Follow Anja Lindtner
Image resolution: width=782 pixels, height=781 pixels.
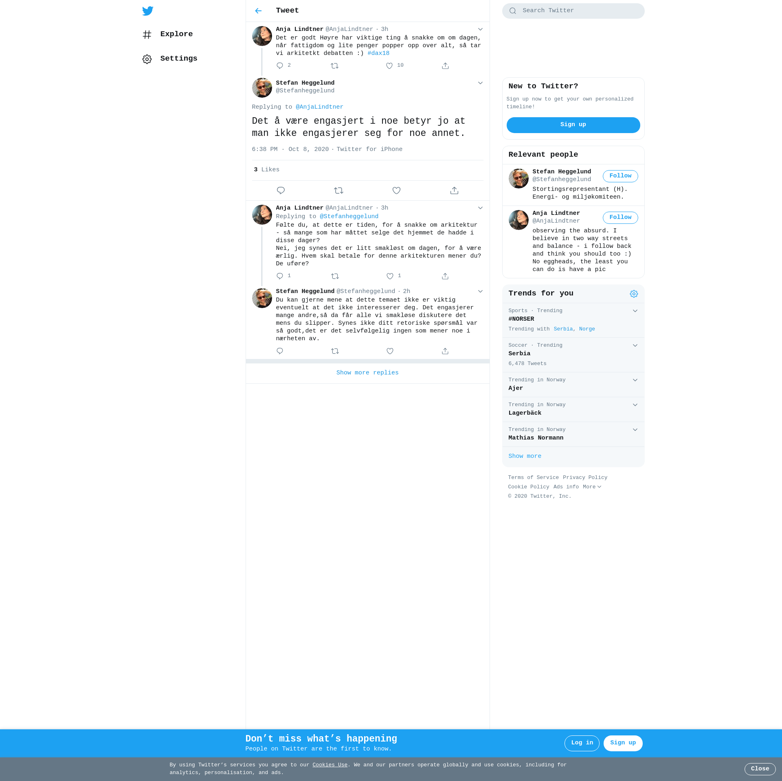point(620,217)
